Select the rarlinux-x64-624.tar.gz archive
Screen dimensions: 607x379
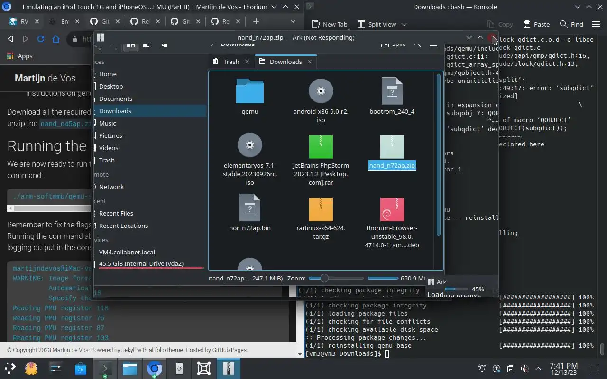point(321,217)
